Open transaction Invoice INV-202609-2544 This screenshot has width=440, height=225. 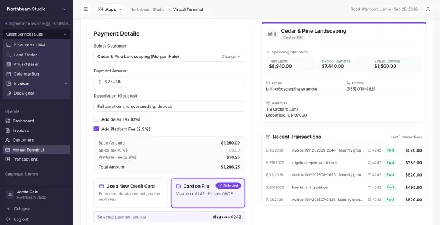click(344, 150)
